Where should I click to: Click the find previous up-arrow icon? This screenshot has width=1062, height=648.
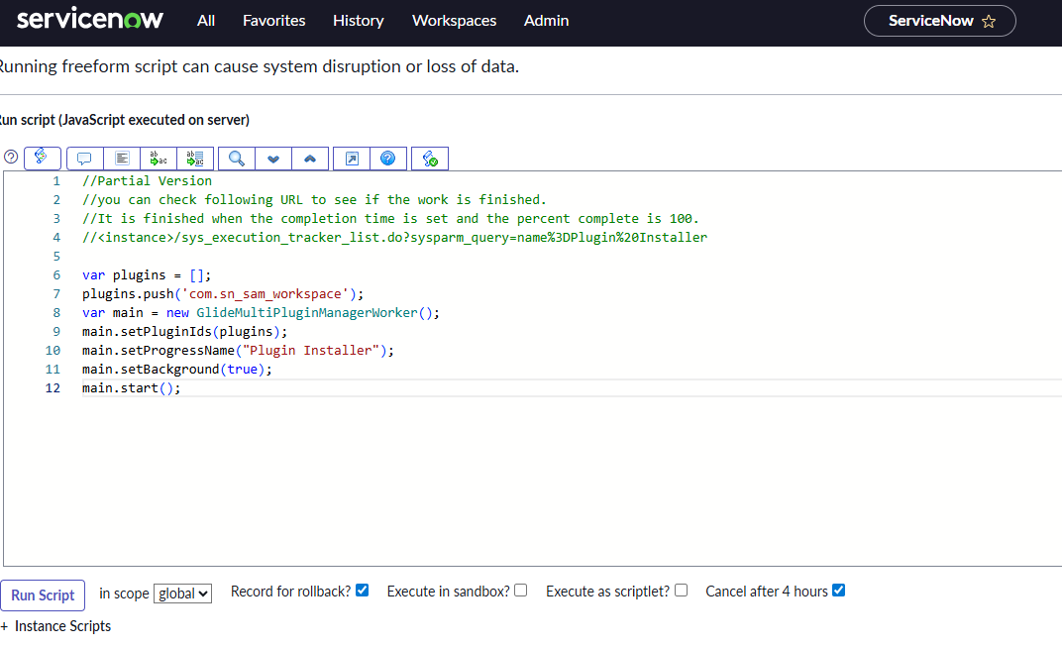310,159
